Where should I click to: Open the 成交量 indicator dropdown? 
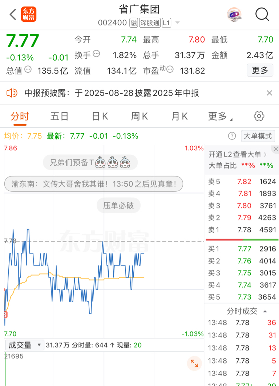coord(25,345)
